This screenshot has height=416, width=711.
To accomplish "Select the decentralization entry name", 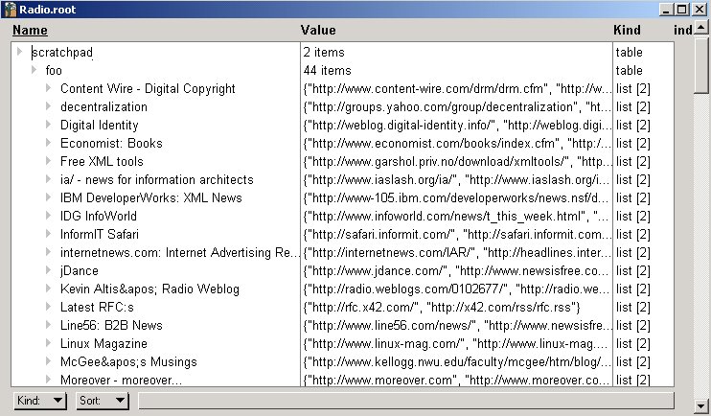I will (103, 106).
